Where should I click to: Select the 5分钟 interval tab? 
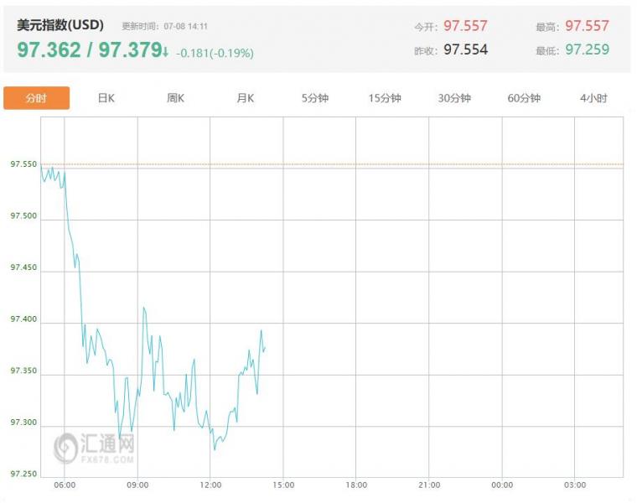pos(315,98)
